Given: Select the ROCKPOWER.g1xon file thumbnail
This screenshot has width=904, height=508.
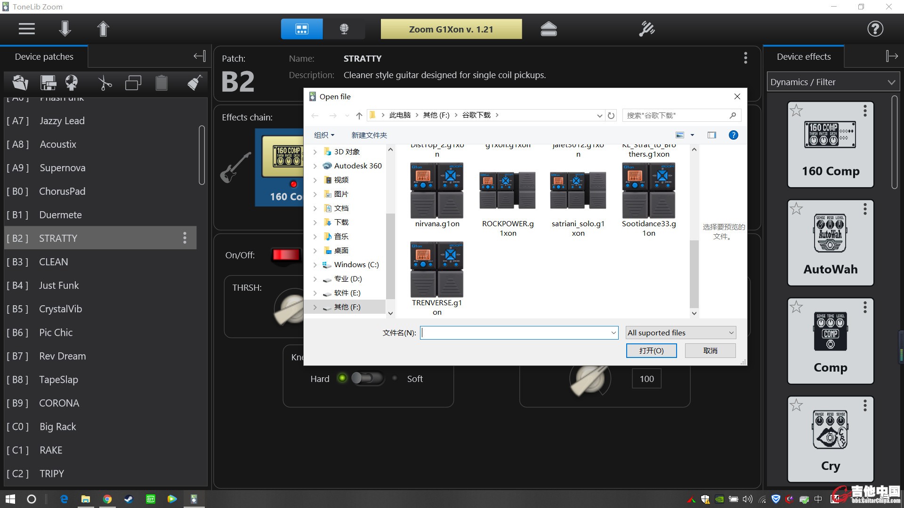Looking at the screenshot, I should (x=508, y=190).
